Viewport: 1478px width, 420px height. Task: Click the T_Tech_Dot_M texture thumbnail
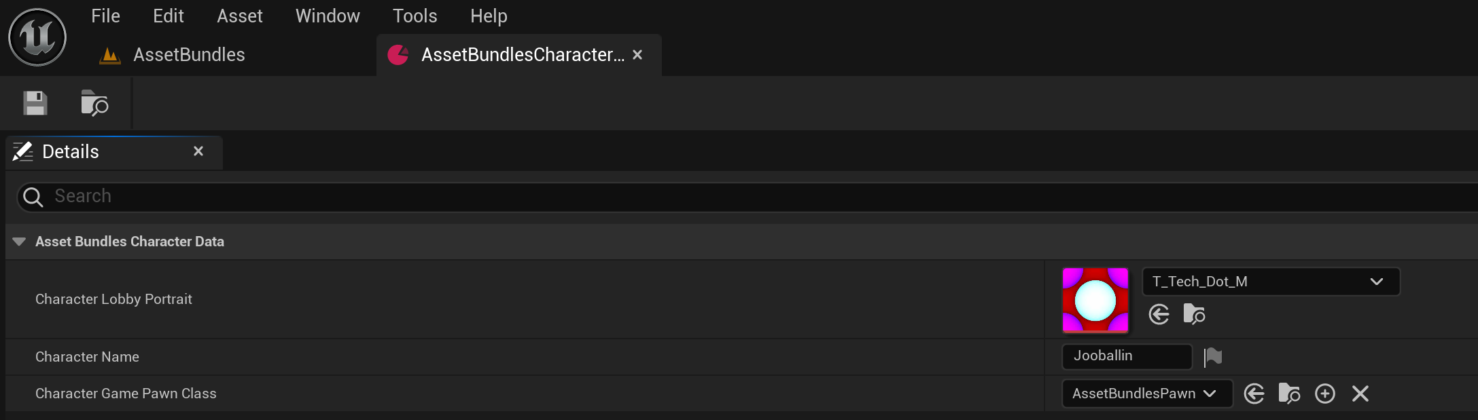pos(1095,299)
